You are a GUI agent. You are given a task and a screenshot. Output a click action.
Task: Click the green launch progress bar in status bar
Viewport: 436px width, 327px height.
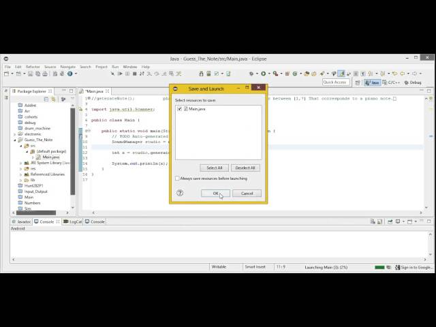[379, 268]
